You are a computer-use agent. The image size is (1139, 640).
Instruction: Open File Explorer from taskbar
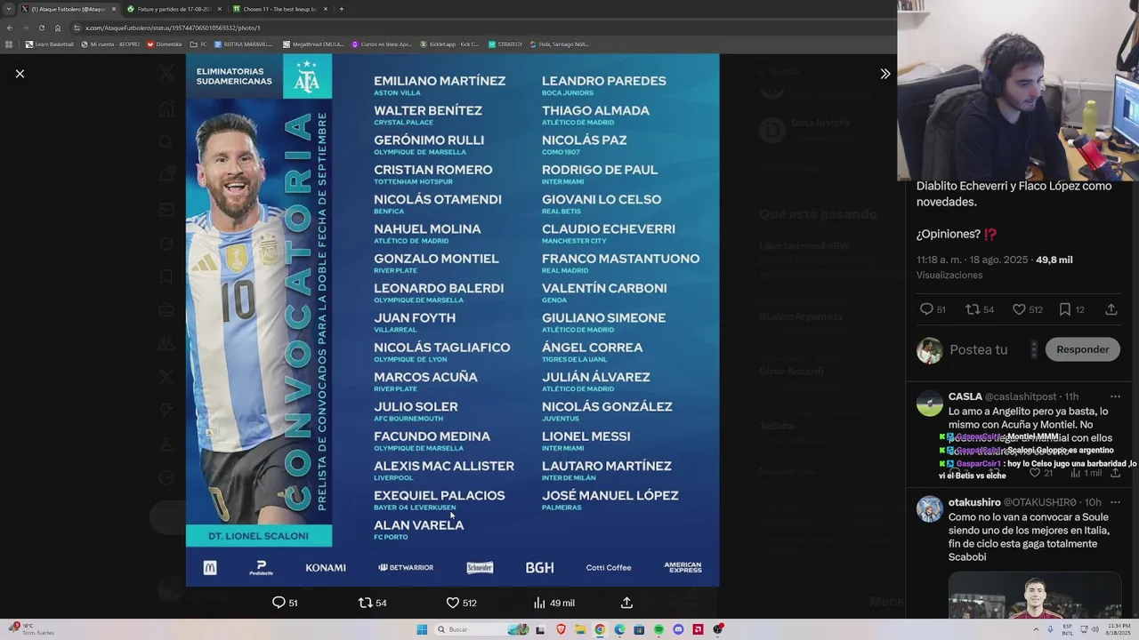pyautogui.click(x=580, y=629)
